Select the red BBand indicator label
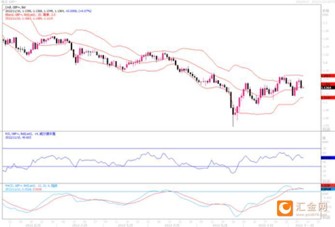This screenshot has height=227, width=335. (30, 15)
